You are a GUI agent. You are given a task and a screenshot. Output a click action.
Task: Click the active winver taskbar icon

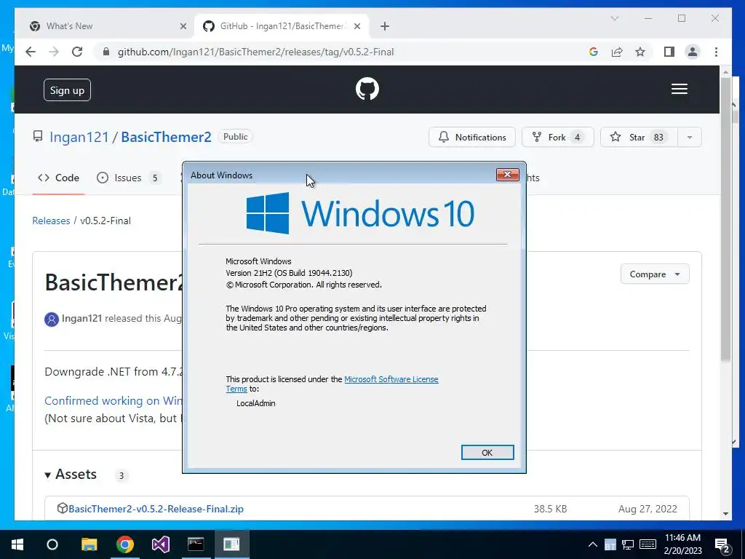(x=231, y=544)
